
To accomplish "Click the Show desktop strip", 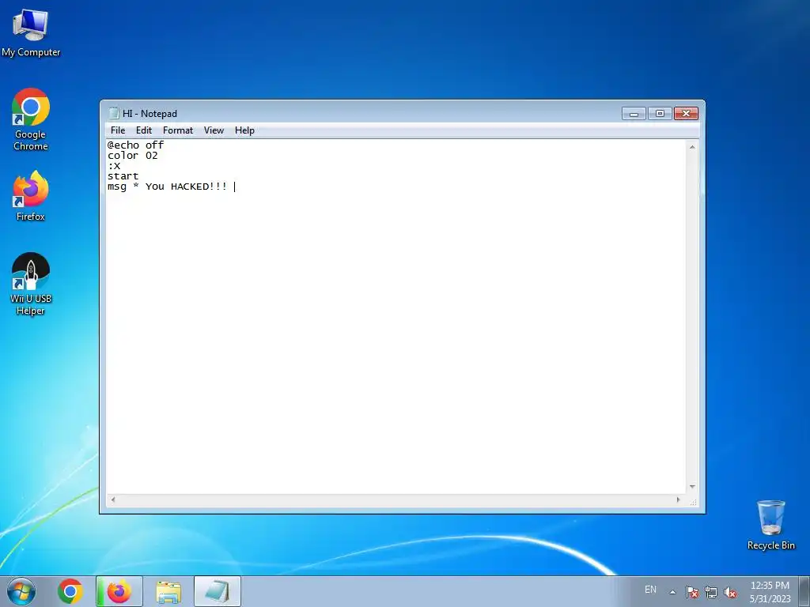I will click(804, 591).
